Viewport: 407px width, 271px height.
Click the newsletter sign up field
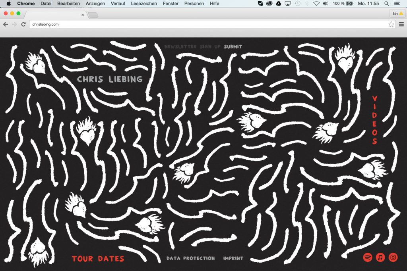tap(192, 46)
